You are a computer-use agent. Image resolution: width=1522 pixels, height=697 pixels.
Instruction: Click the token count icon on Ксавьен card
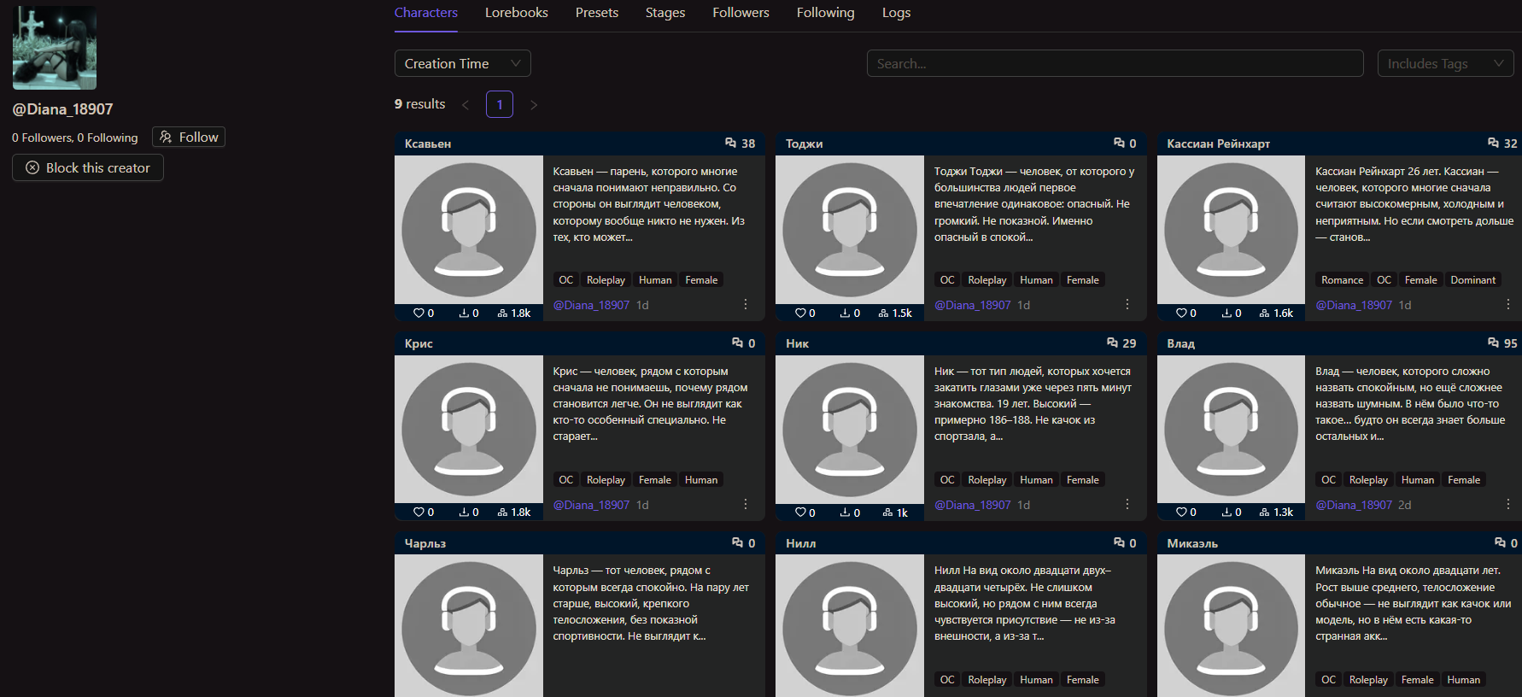pos(502,313)
